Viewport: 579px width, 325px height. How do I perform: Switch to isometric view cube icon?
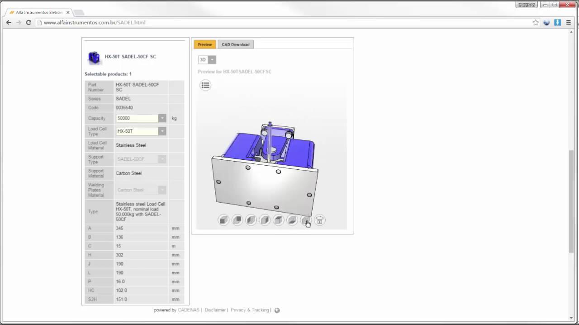tap(306, 220)
